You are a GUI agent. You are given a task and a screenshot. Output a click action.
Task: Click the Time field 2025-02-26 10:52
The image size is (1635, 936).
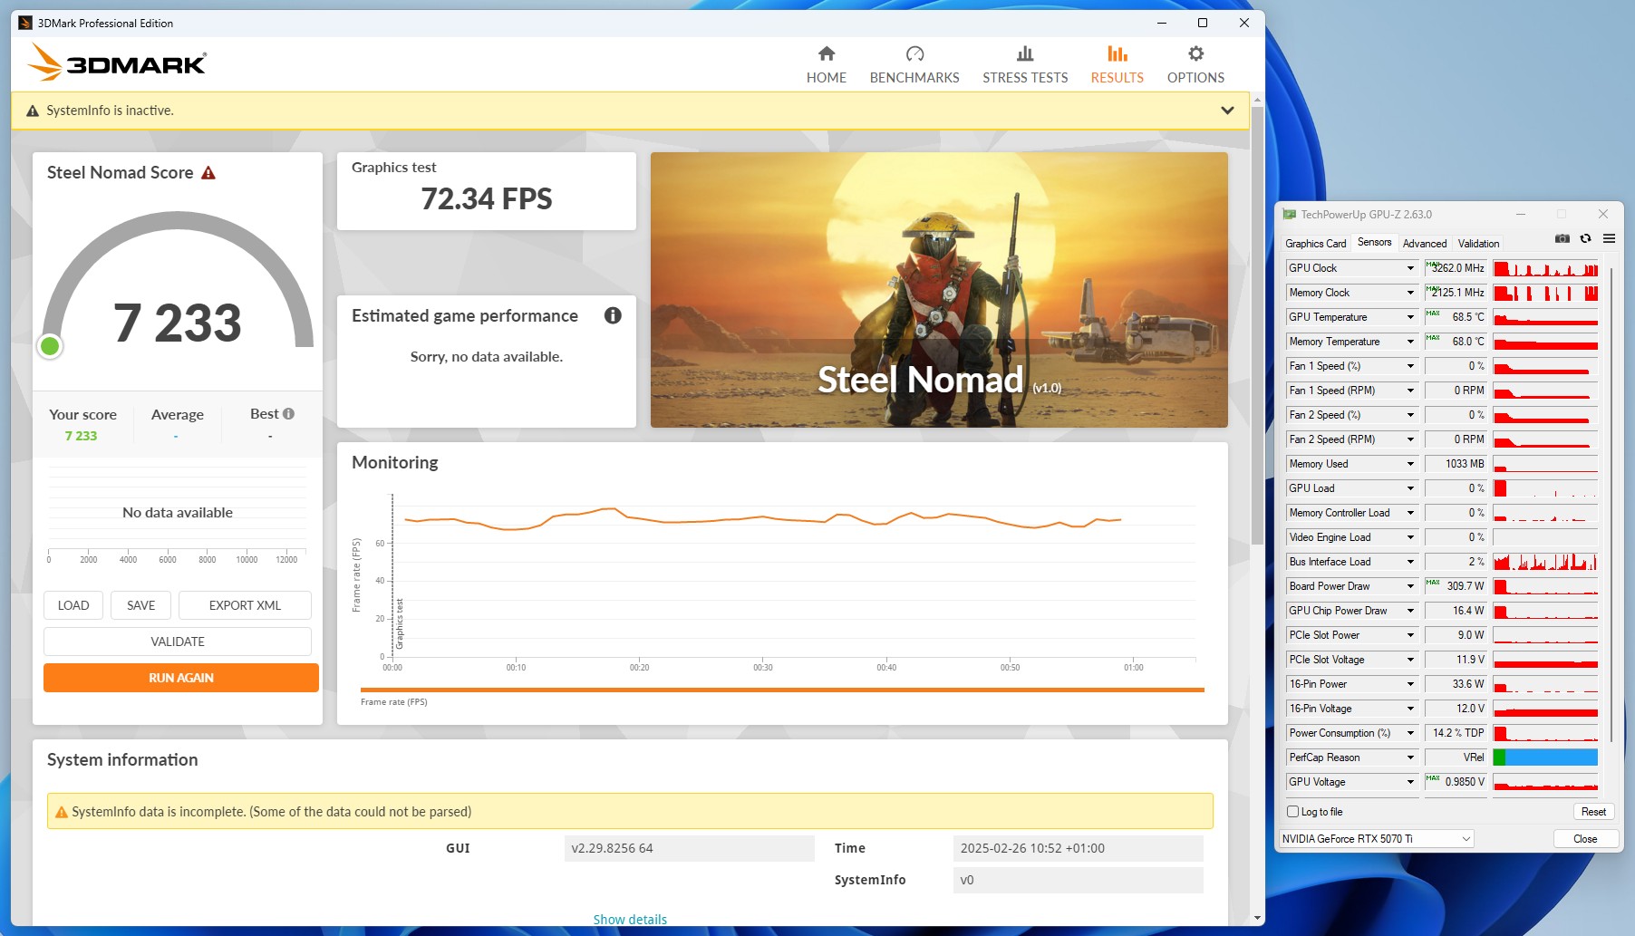1078,848
